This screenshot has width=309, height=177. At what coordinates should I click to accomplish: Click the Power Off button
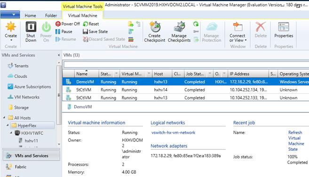click(68, 24)
